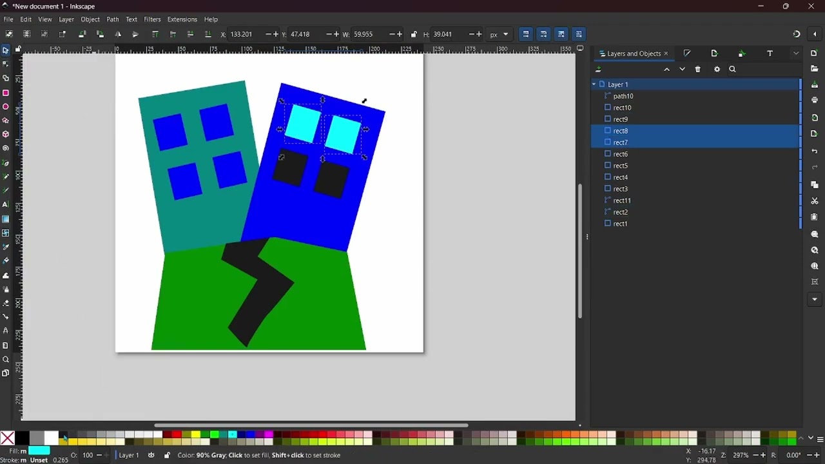Toggle Layer 1 lock in status bar
The width and height of the screenshot is (825, 464).
(x=167, y=455)
